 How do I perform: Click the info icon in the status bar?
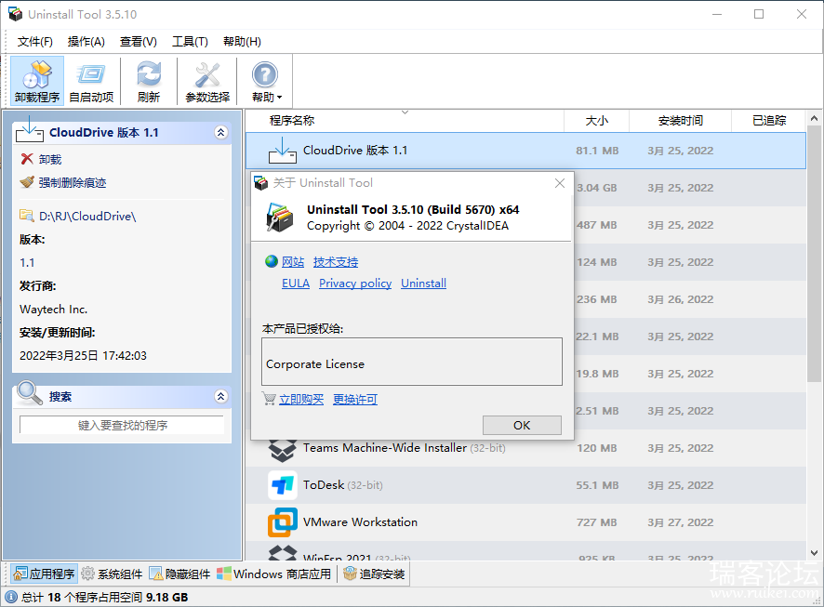tap(11, 597)
